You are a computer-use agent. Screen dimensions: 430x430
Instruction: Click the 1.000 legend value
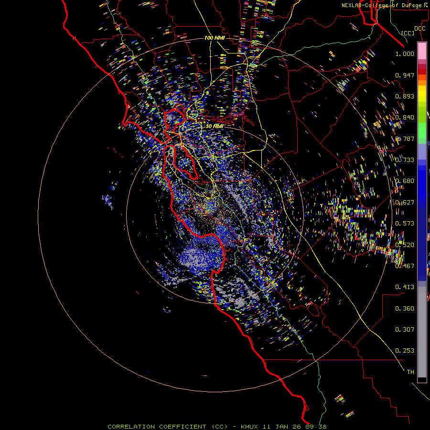405,54
